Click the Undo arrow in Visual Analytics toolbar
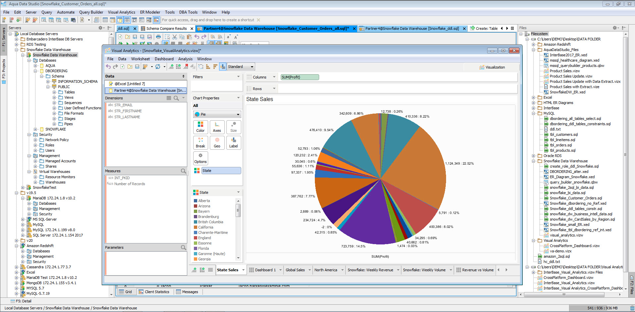This screenshot has width=635, height=312. click(108, 67)
